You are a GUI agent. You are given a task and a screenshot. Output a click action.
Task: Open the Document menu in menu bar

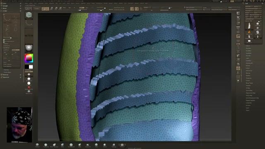[41, 3]
